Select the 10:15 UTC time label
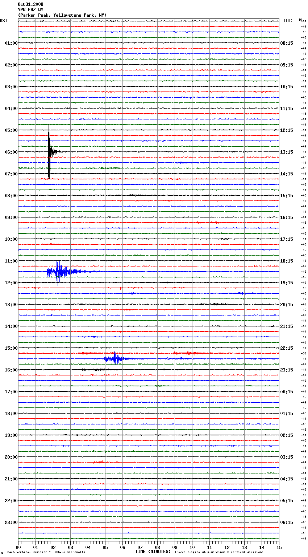The height and width of the screenshot is (557, 308). coord(287,87)
